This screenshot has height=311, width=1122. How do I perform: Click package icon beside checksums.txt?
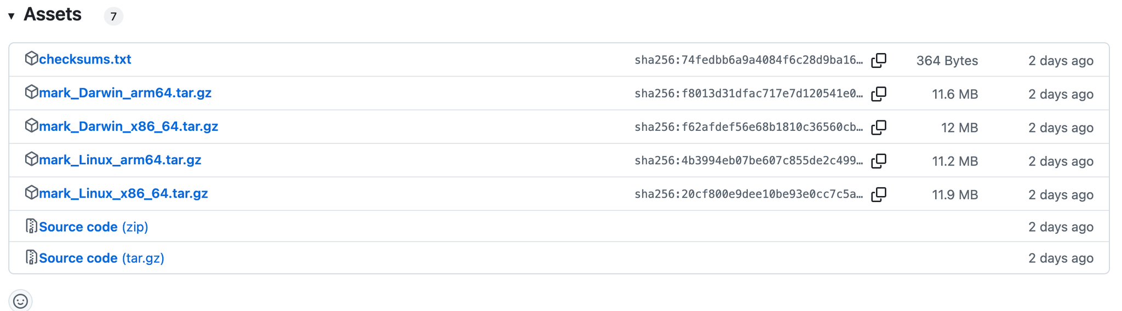click(31, 58)
